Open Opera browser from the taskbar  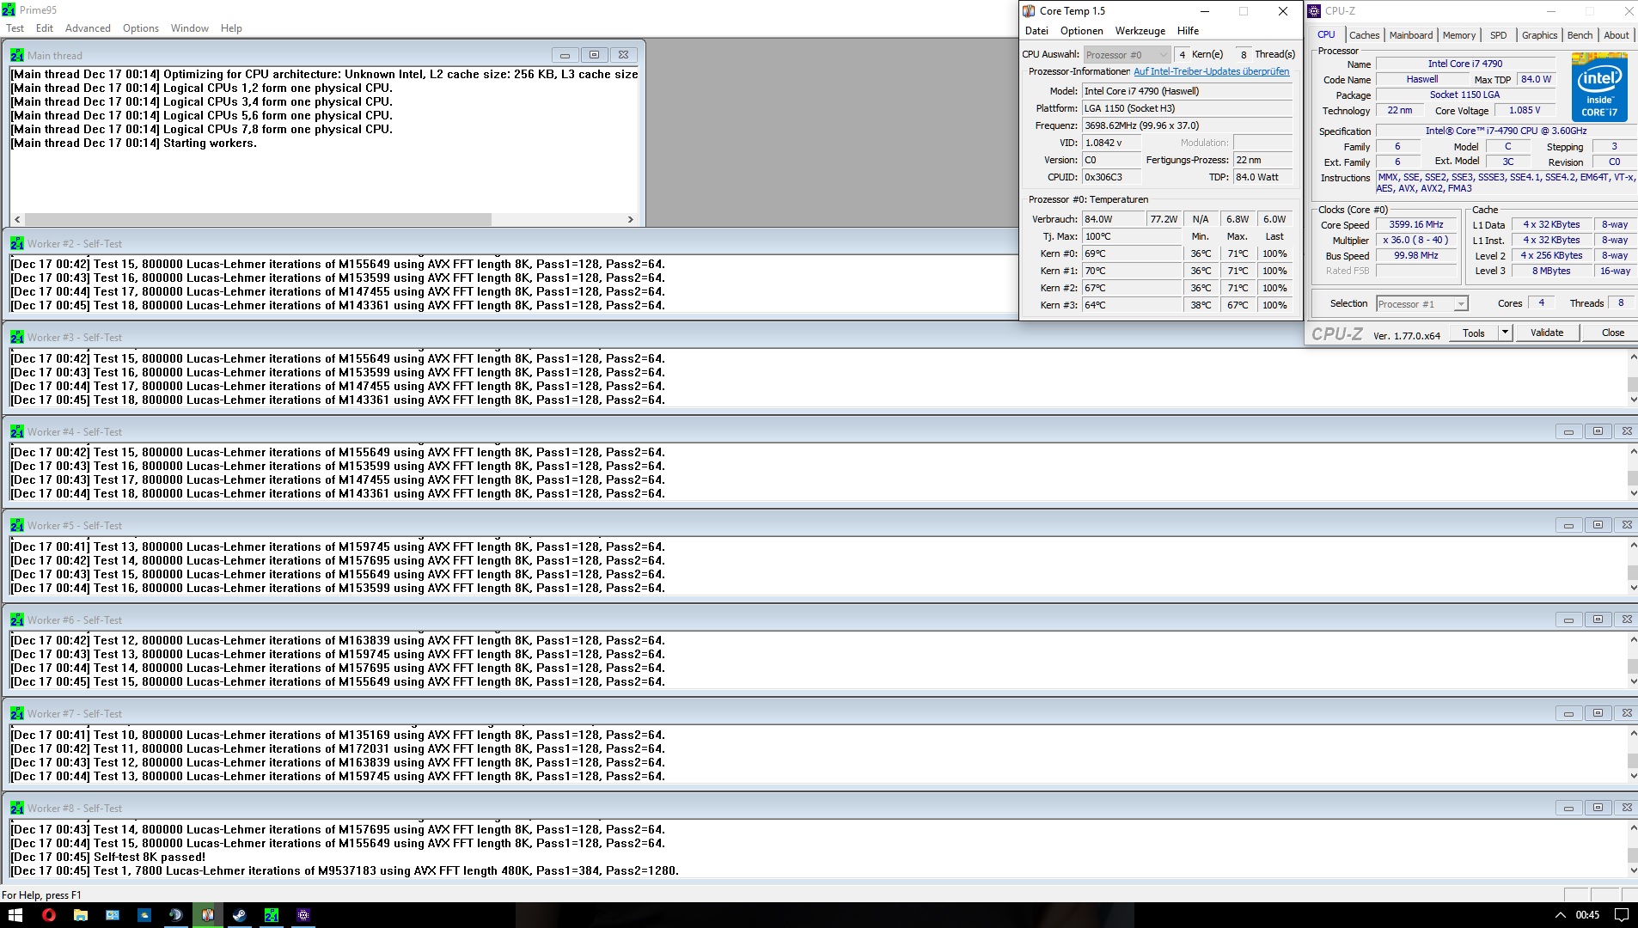[x=49, y=915]
